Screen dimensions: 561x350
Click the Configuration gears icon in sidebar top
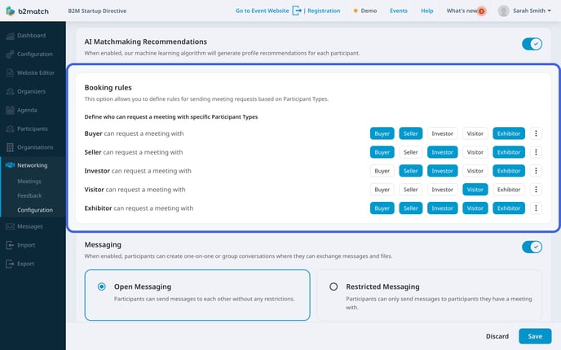[11, 55]
